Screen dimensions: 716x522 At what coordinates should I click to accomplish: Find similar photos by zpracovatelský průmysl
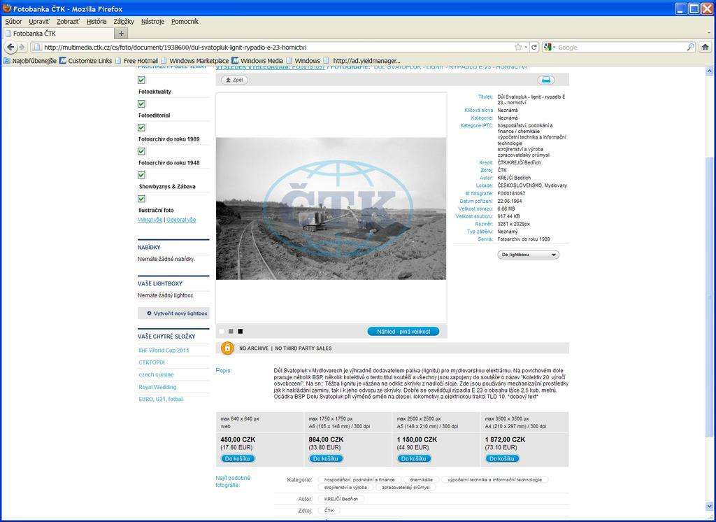(406, 487)
